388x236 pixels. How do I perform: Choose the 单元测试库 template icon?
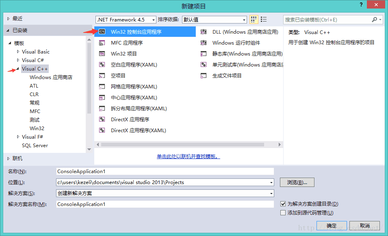204,65
